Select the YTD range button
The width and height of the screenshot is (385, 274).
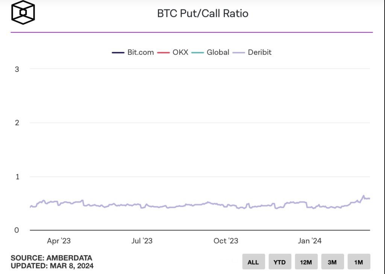(x=280, y=262)
